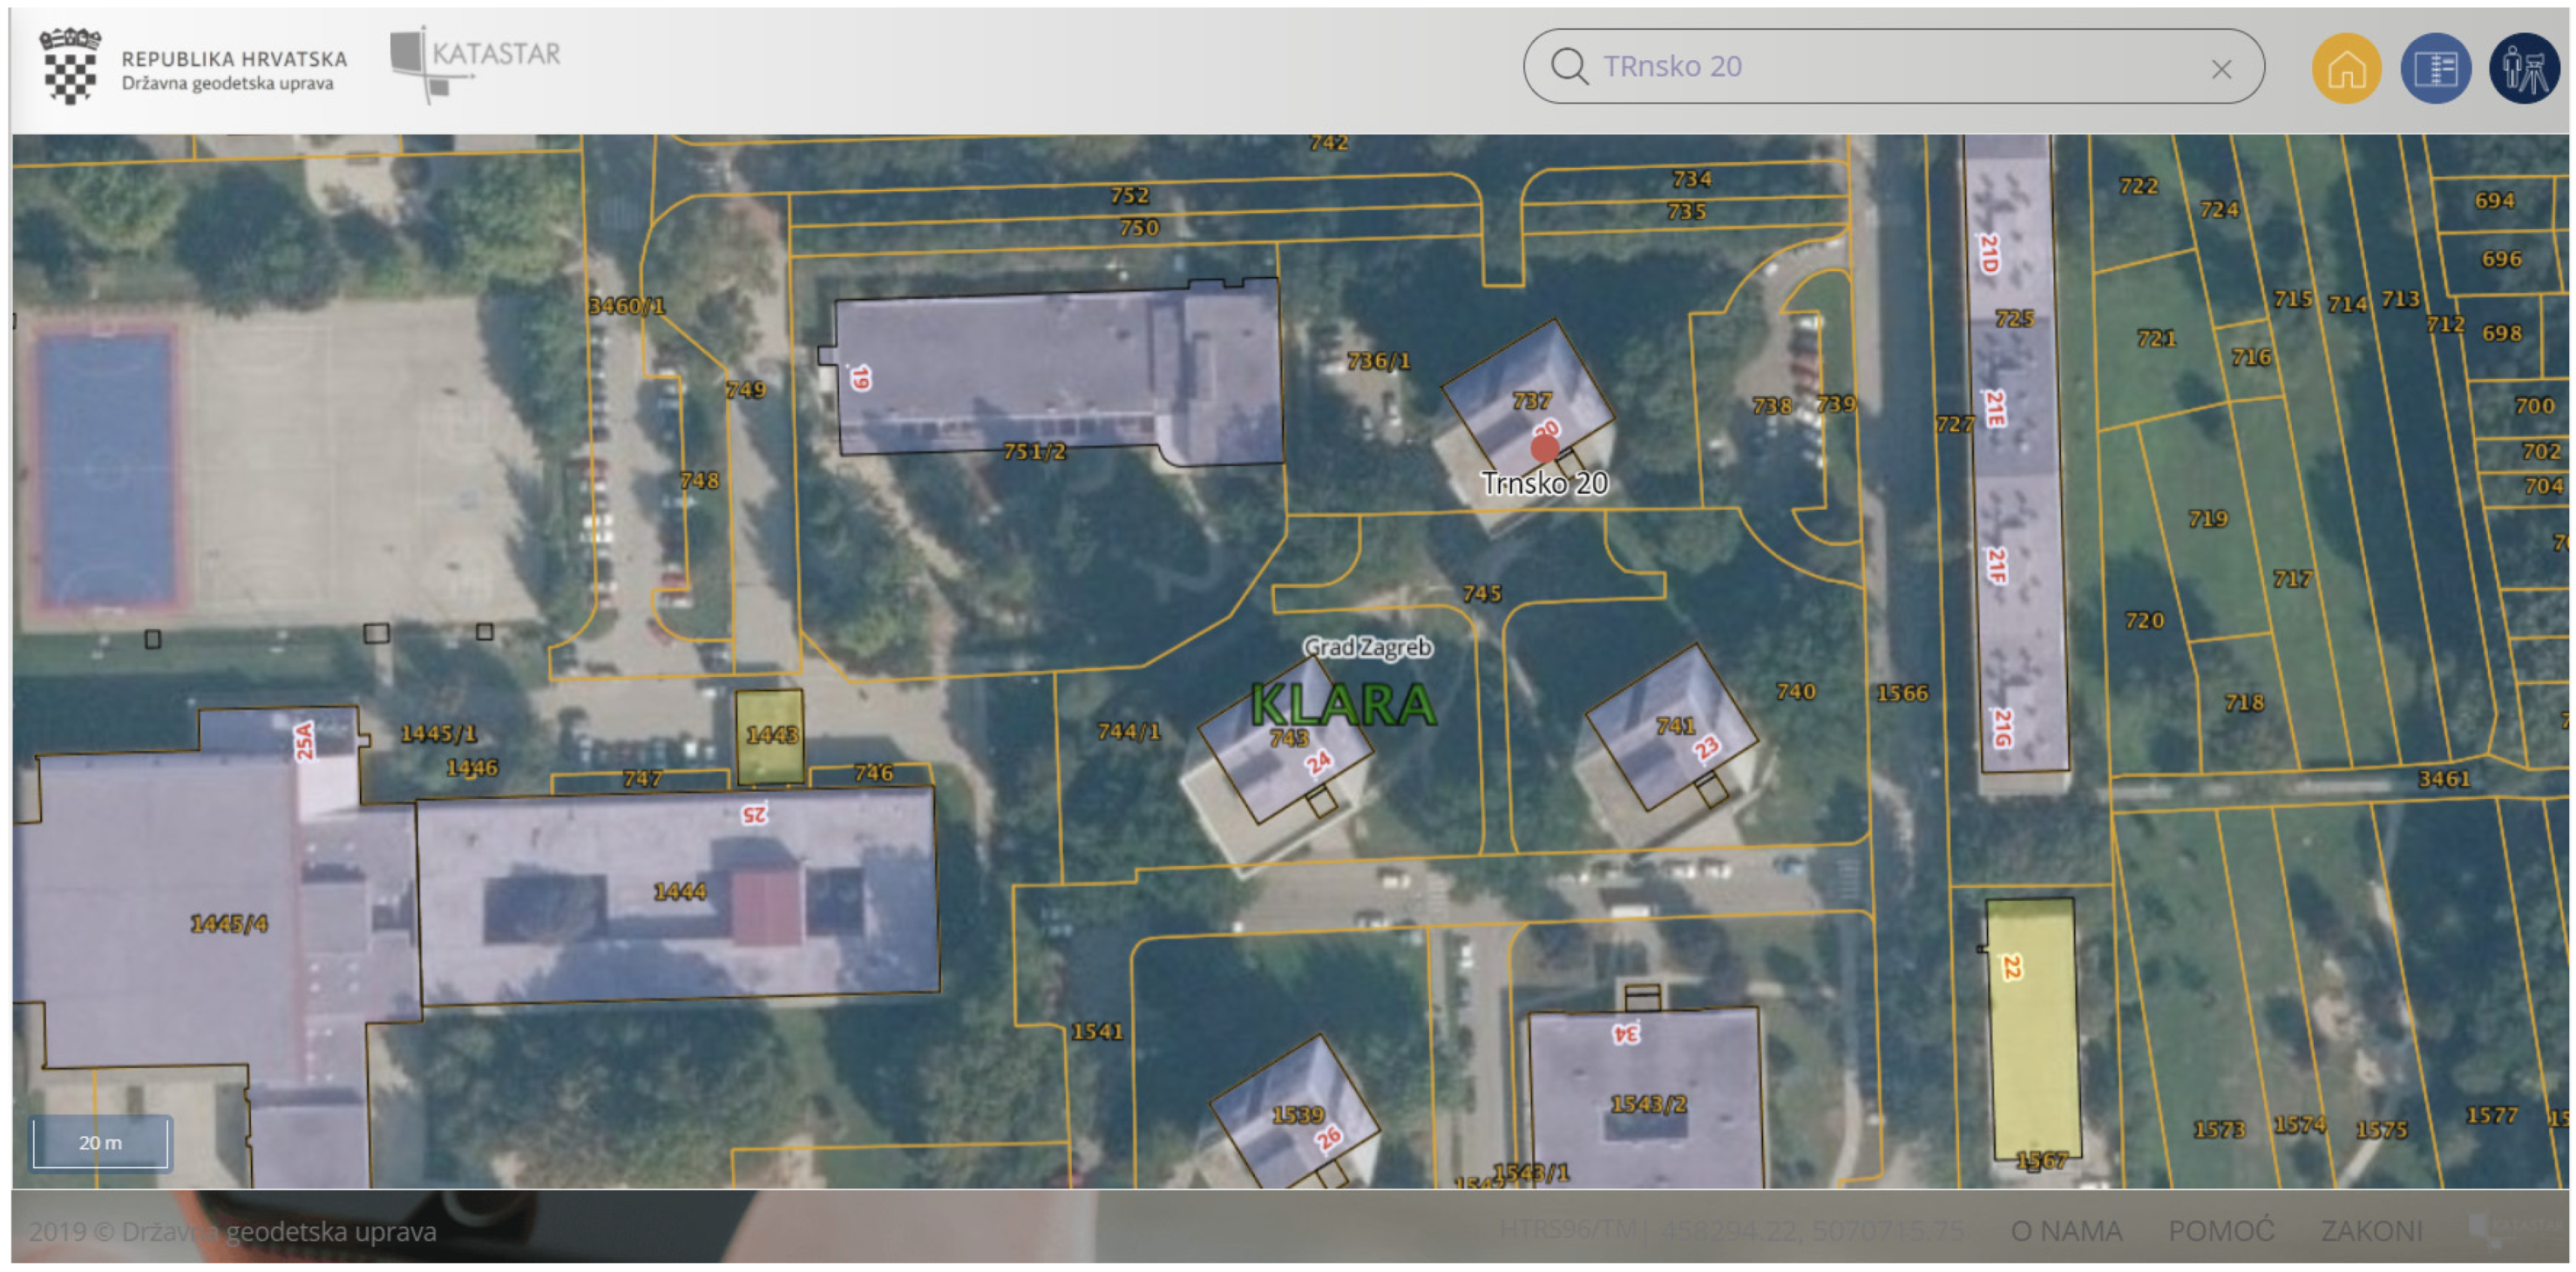Click the search magnifier icon
This screenshot has width=2576, height=1272.
coord(1568,67)
